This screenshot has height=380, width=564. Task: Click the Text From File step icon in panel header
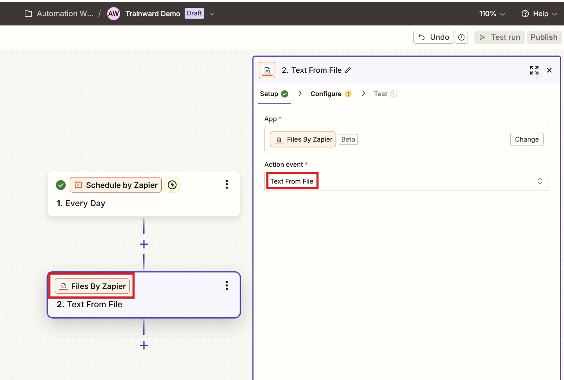(267, 70)
